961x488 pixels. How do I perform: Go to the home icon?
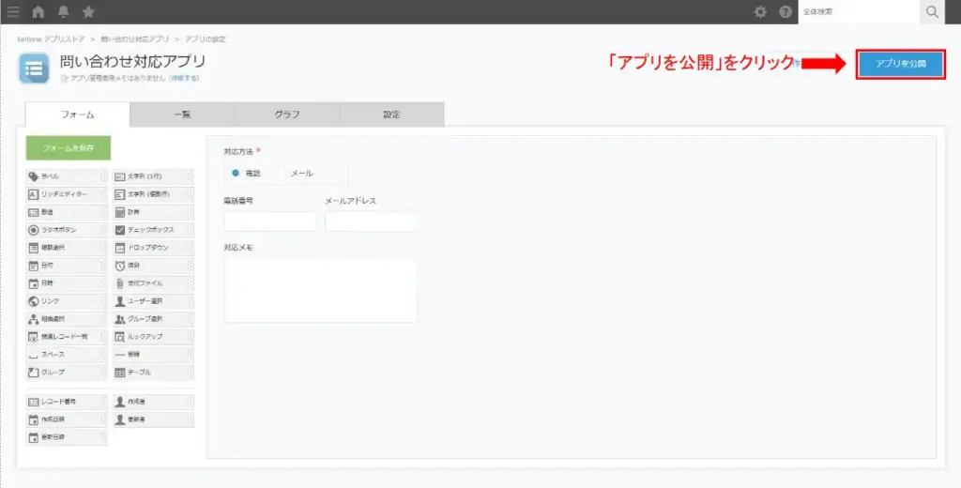pyautogui.click(x=38, y=11)
